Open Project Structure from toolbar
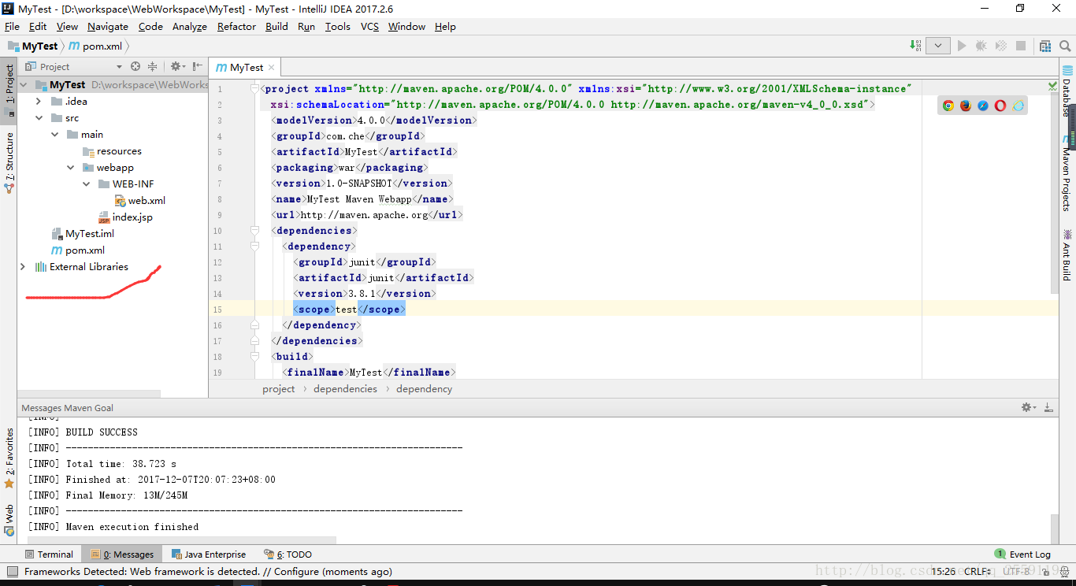The height and width of the screenshot is (586, 1076). (1044, 46)
